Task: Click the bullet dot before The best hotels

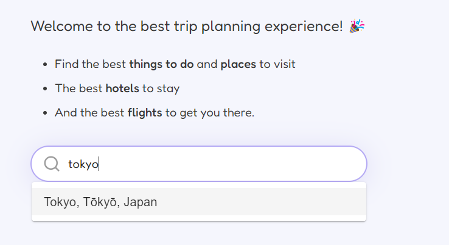Action: pos(45,89)
